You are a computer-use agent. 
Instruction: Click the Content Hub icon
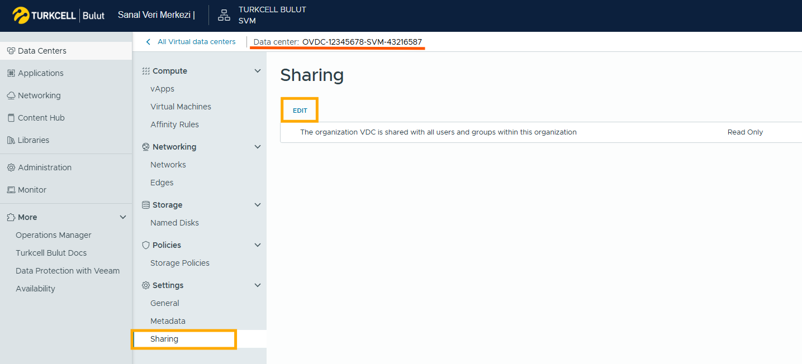[11, 118]
